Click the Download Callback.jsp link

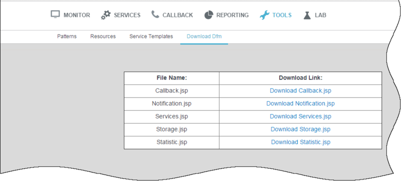point(300,91)
